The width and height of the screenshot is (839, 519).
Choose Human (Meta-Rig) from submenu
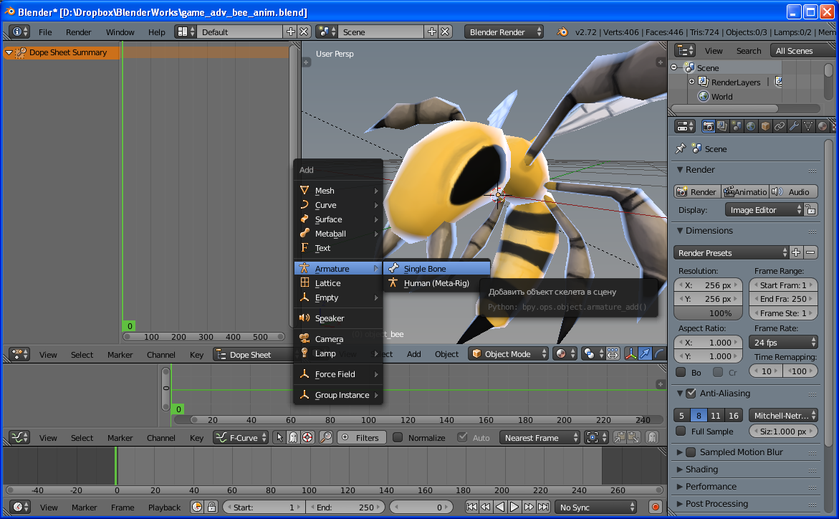tap(436, 283)
